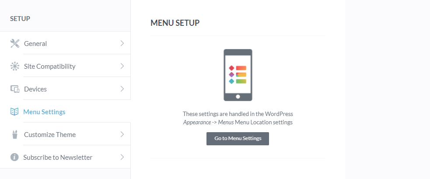Click the red diamond in phone illustration
The height and width of the screenshot is (179, 430).
coord(231,68)
